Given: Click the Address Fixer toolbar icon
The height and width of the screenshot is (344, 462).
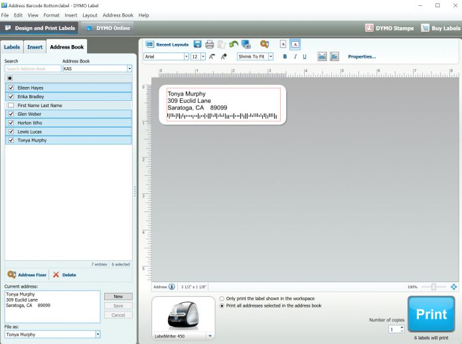Looking at the screenshot, I should (x=264, y=44).
